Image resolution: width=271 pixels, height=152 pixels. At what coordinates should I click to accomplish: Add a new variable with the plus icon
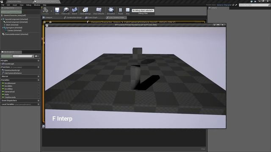click(x=39, y=80)
